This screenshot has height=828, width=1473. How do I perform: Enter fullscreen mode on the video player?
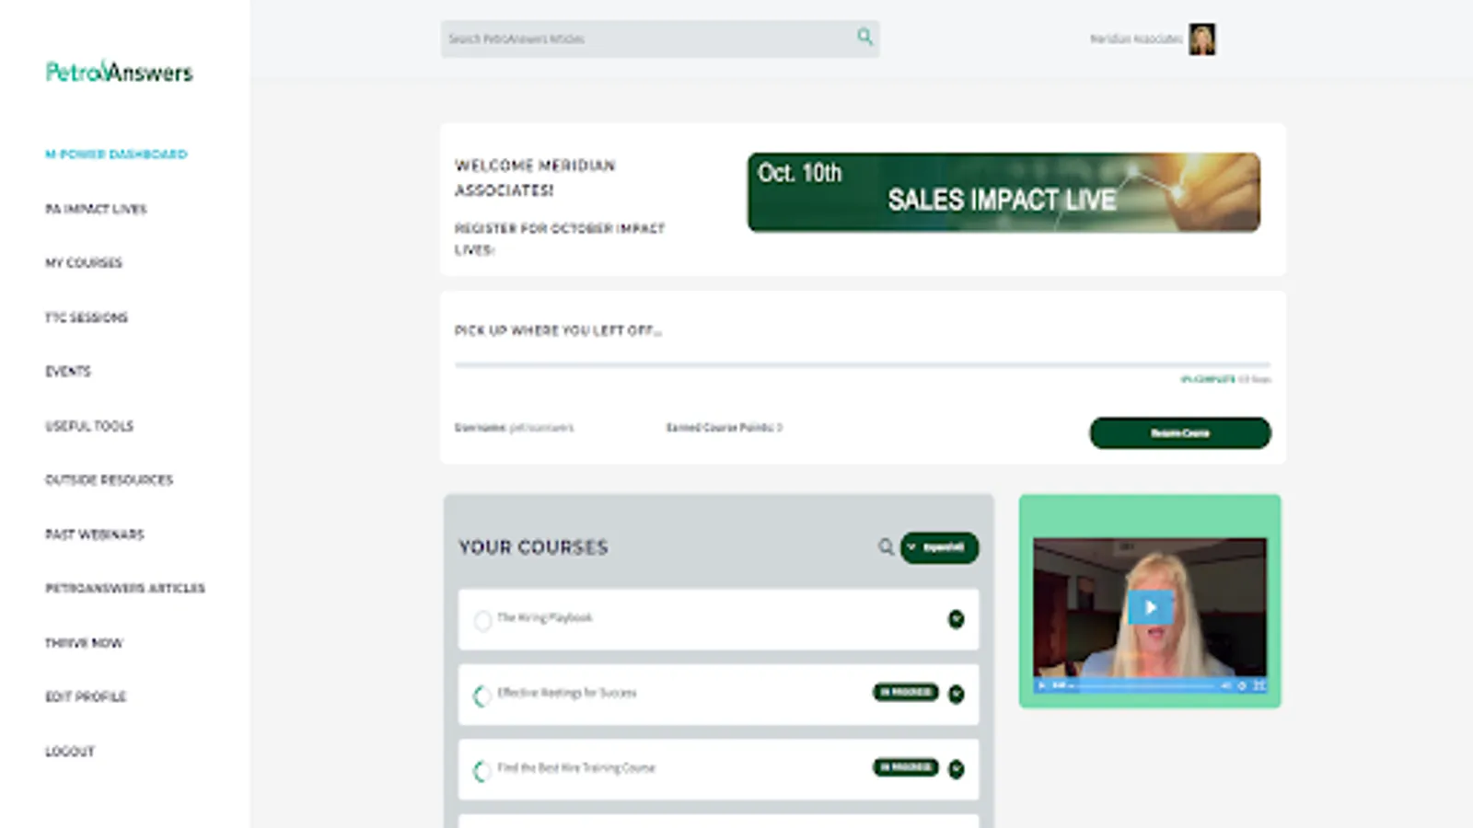[x=1258, y=685]
